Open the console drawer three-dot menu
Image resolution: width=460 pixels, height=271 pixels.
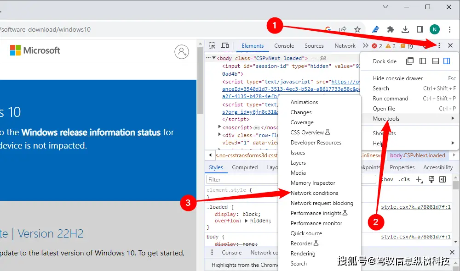pyautogui.click(x=212, y=252)
